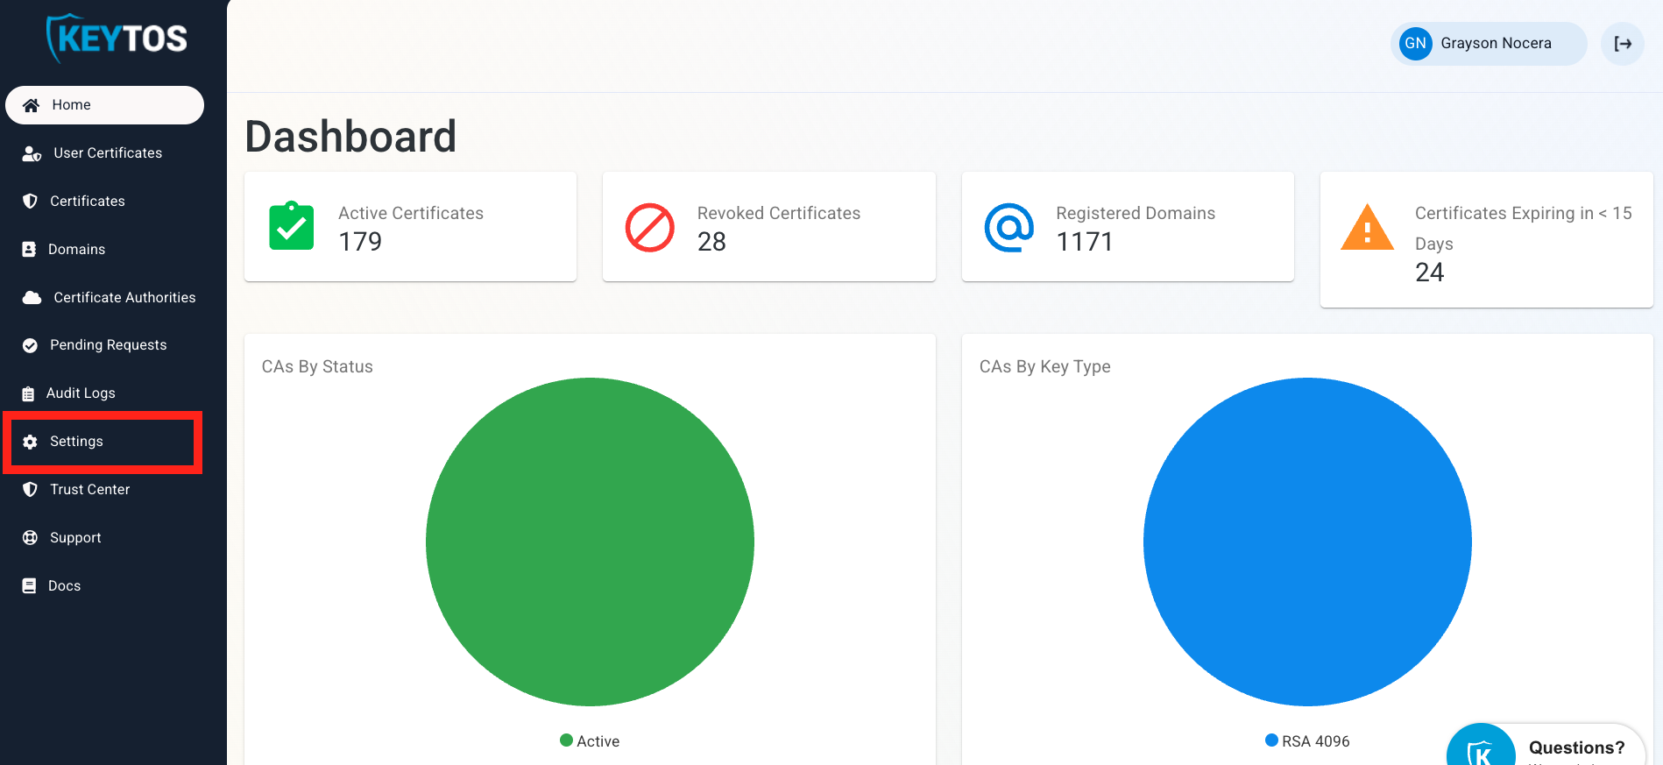
Task: Click the red Revoked Certificates icon
Action: tap(649, 228)
